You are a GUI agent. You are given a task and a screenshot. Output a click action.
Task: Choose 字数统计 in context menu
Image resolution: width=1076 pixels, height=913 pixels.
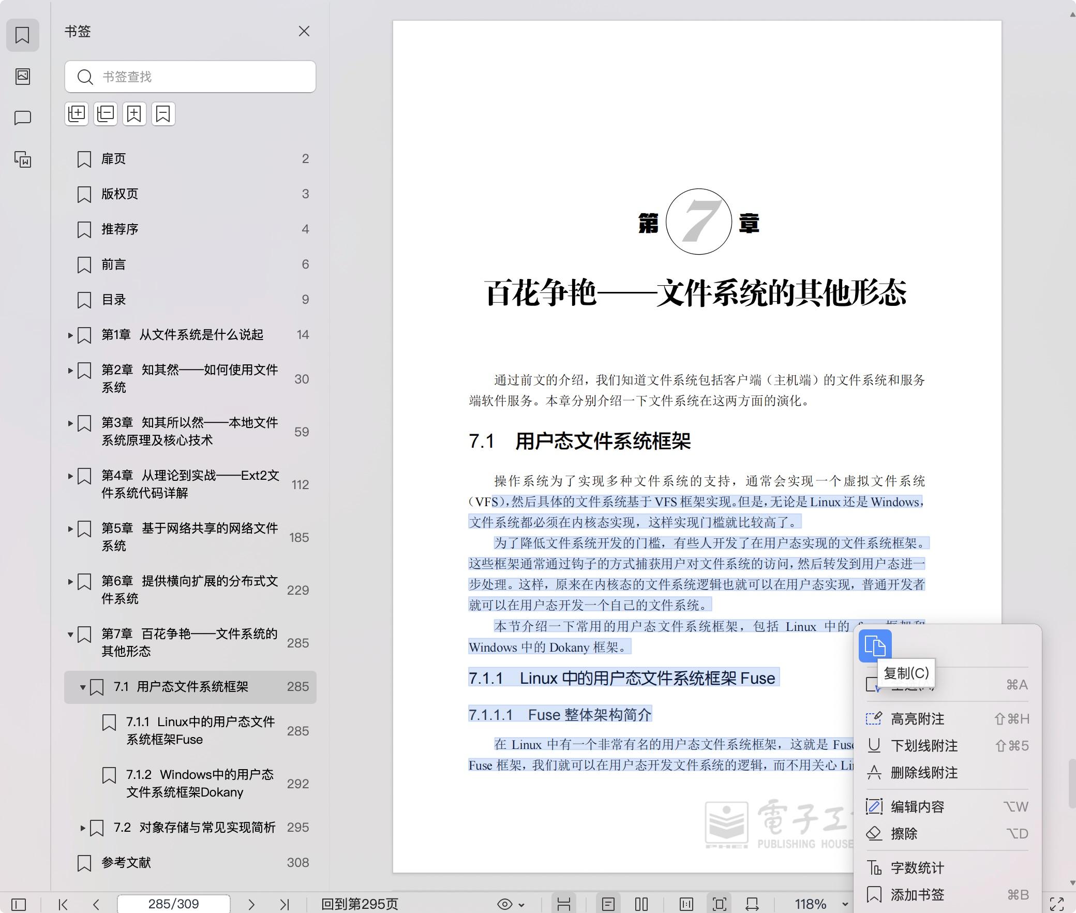pyautogui.click(x=917, y=868)
